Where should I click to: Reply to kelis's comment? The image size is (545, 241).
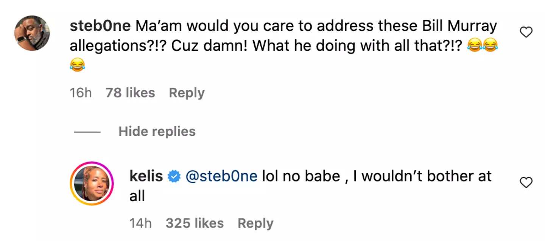click(255, 223)
